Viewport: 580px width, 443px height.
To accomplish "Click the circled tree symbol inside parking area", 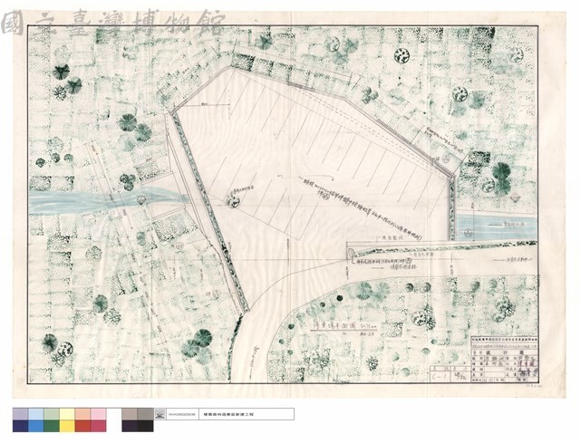I will click(233, 202).
